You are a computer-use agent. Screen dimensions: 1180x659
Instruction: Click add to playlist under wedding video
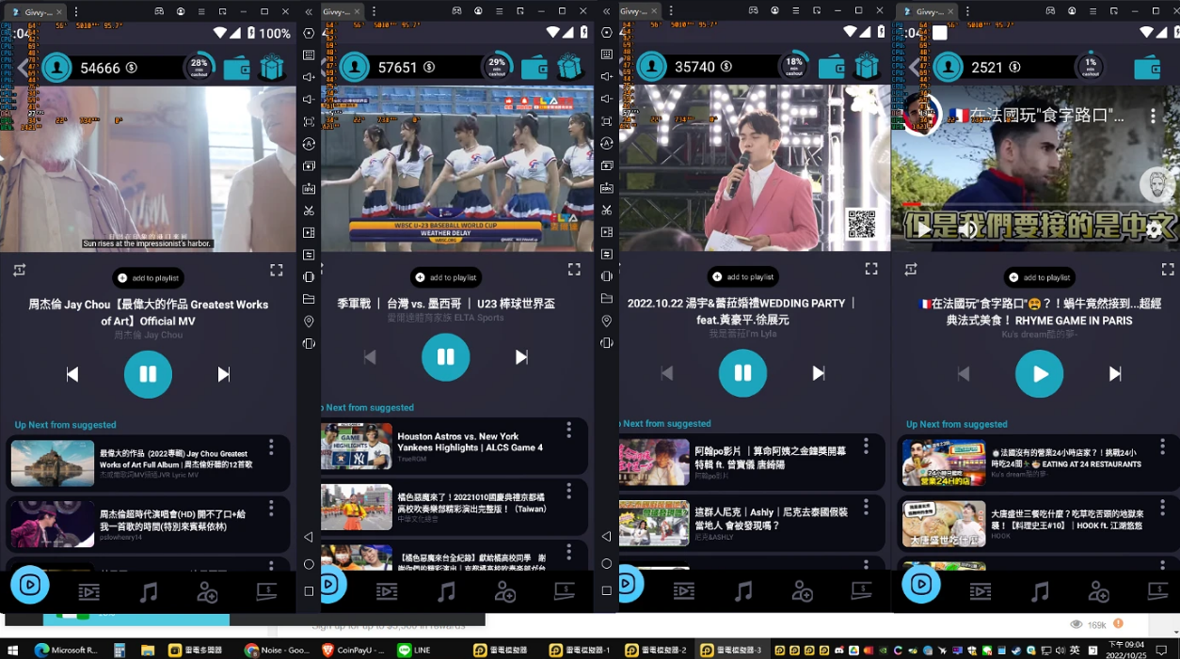743,276
